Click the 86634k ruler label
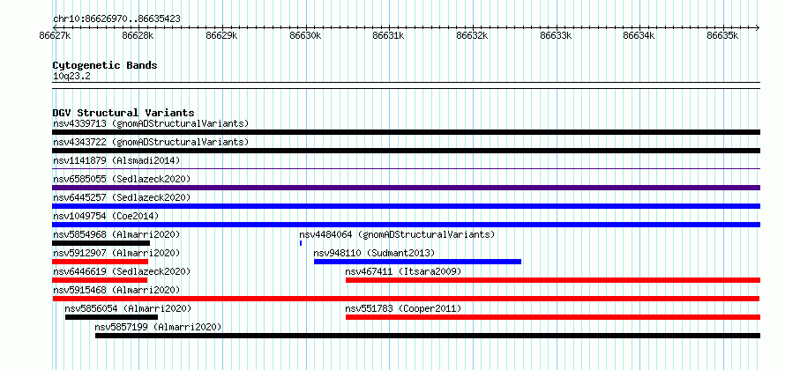This screenshot has height=370, width=785. pos(639,36)
